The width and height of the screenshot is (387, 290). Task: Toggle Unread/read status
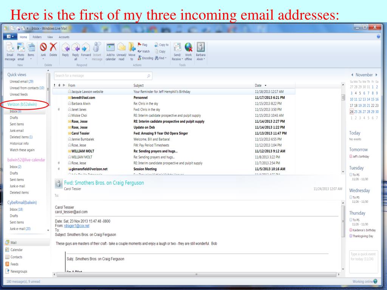click(x=121, y=51)
